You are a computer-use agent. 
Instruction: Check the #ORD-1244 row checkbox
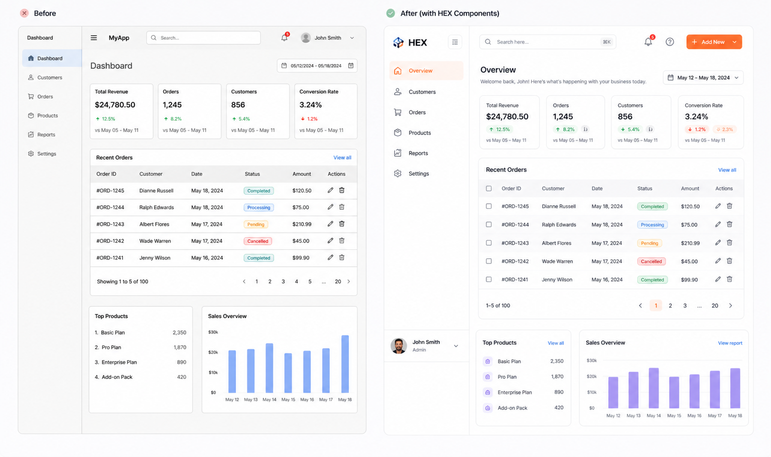point(489,224)
